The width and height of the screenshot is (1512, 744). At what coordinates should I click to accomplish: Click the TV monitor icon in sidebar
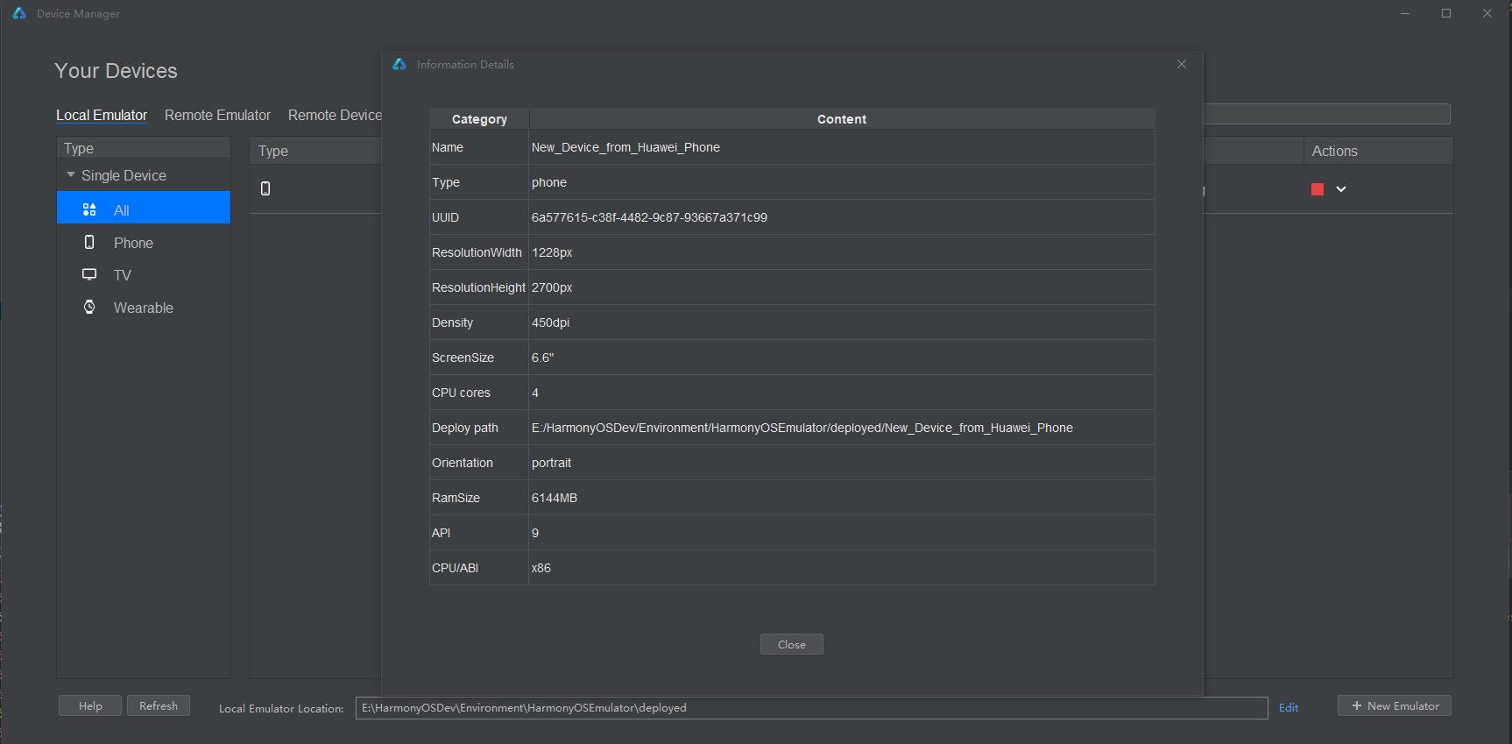point(89,274)
